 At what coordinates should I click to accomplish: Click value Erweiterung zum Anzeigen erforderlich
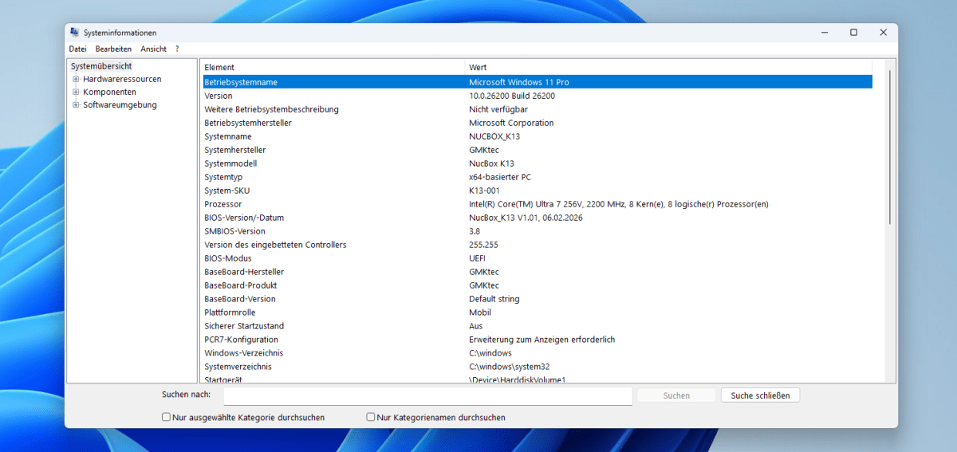542,340
